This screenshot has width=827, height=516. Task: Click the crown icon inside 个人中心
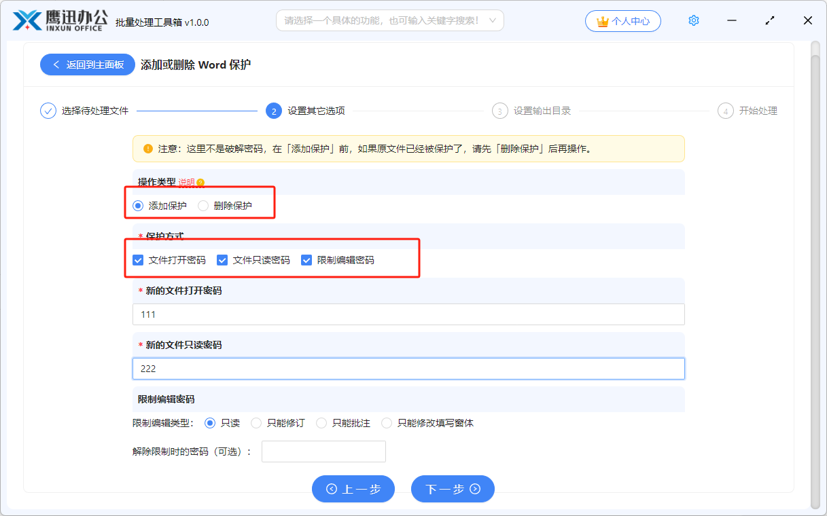coord(602,20)
